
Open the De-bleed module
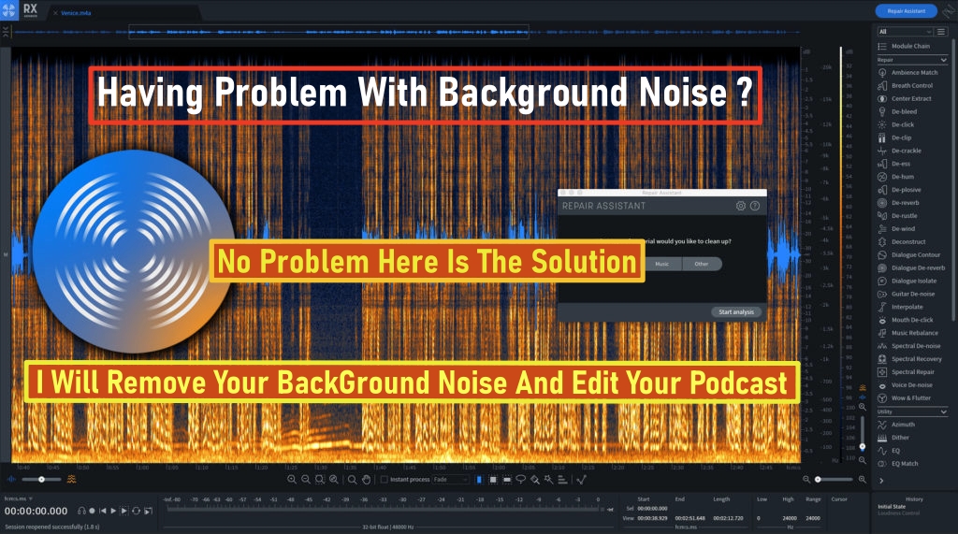(x=897, y=112)
